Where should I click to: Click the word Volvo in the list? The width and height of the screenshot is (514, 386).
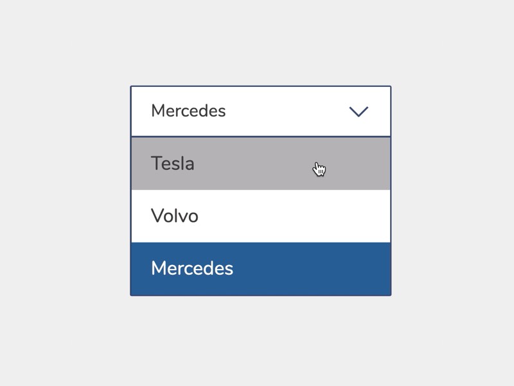(175, 216)
